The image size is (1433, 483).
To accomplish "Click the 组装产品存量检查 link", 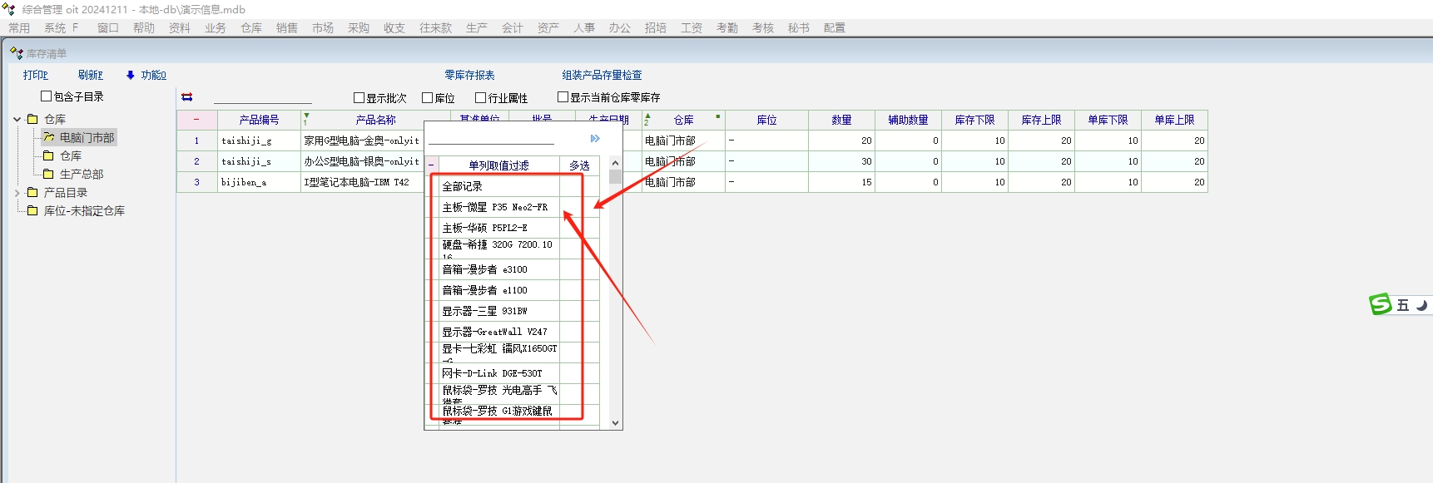I will pos(602,75).
